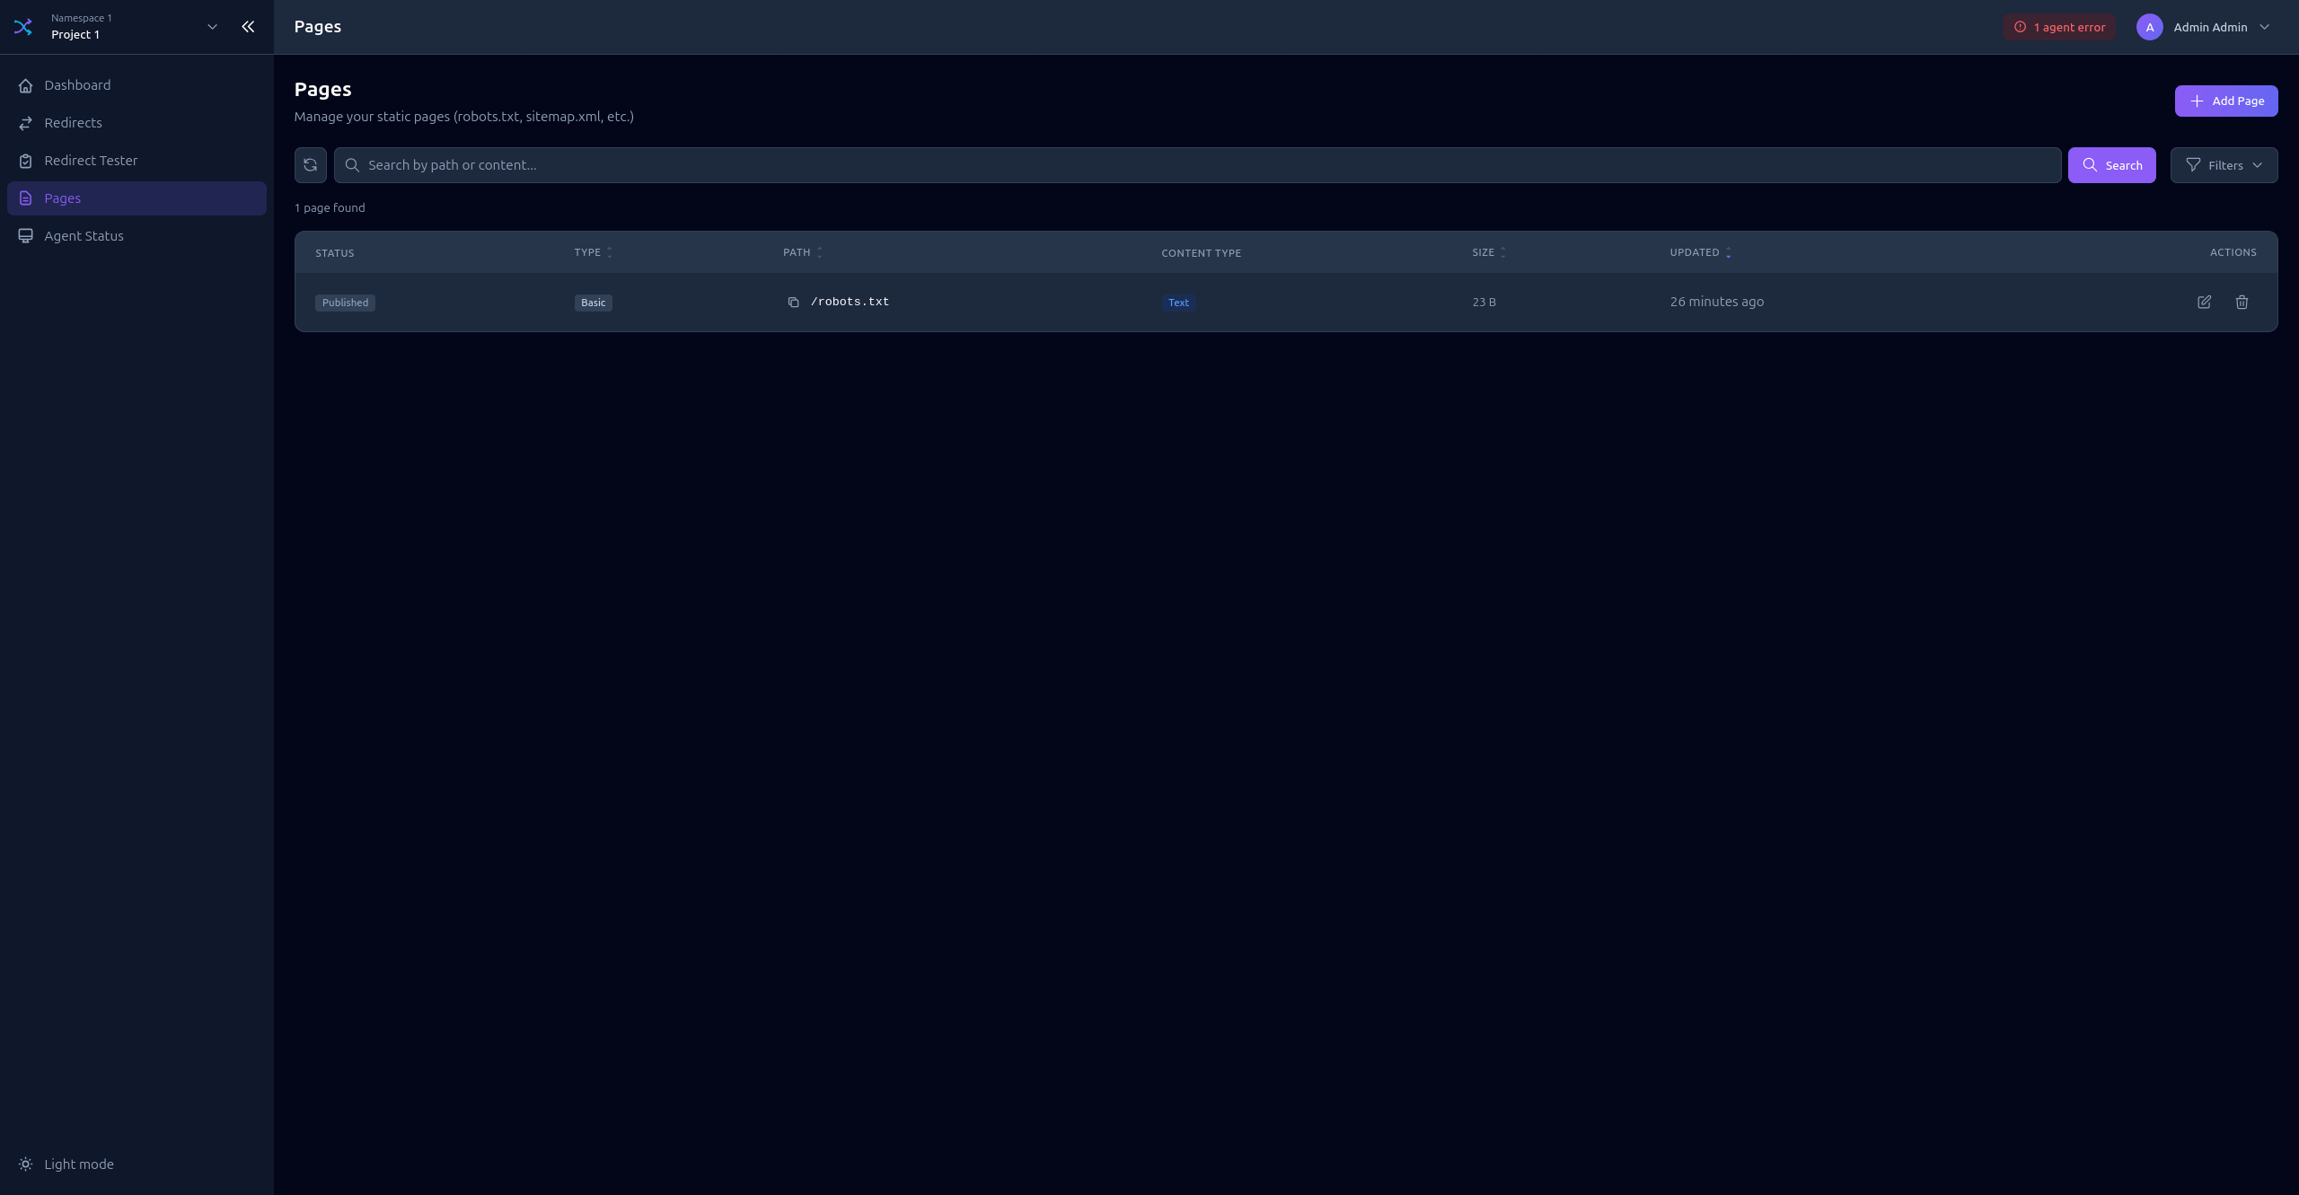Screen dimensions: 2299x1195
Task: Collapse the sidebar with double-chevron icon
Action: click(x=248, y=27)
